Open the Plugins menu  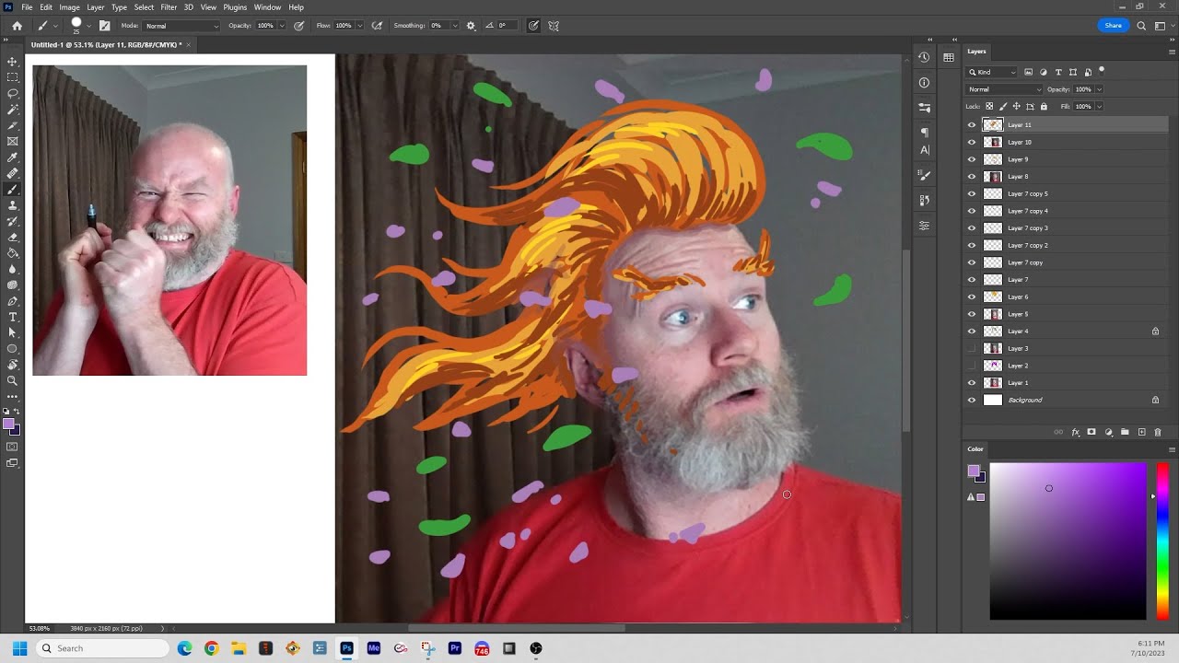[x=235, y=7]
